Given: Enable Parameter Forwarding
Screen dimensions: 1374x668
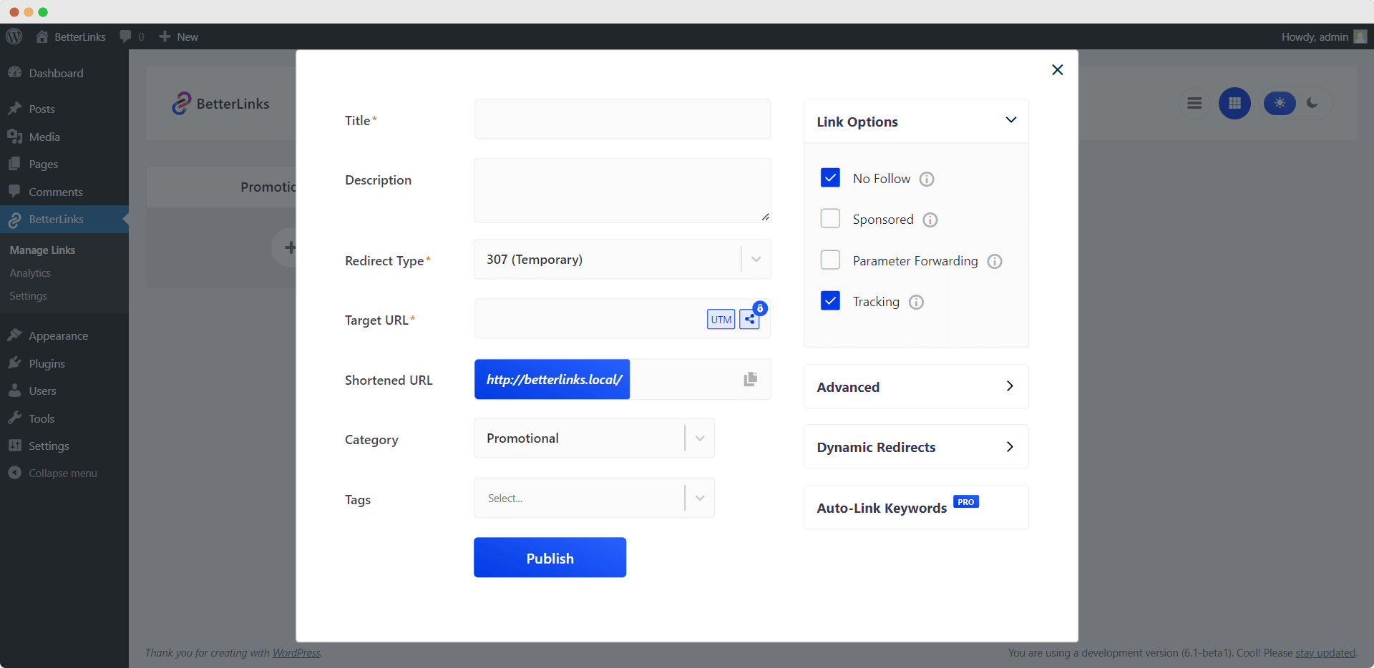Looking at the screenshot, I should [830, 260].
